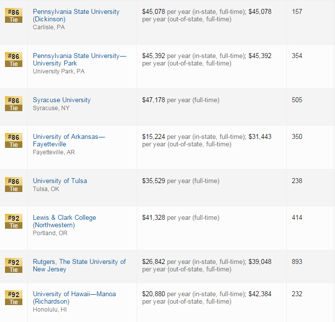Open Pennsylvania State University (Dickinson) link
Image resolution: width=335 pixels, height=322 pixels.
click(x=76, y=15)
